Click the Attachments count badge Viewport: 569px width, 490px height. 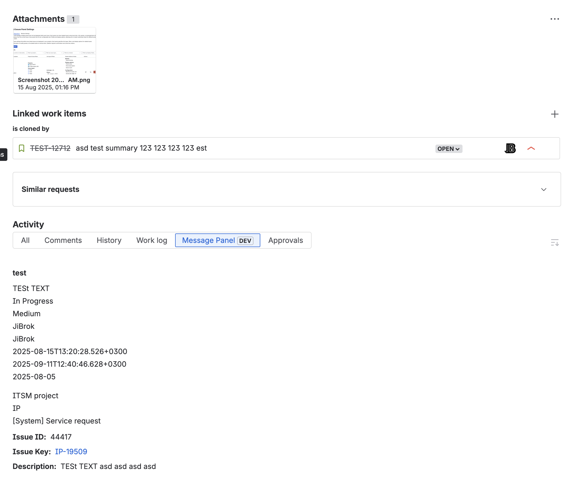click(x=73, y=19)
